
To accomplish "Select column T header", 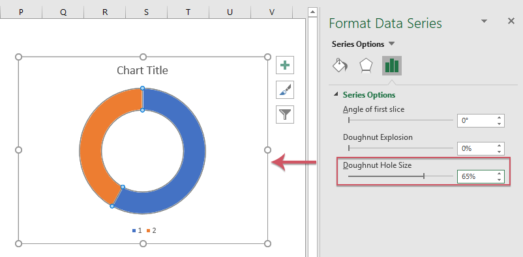I will click(x=188, y=12).
